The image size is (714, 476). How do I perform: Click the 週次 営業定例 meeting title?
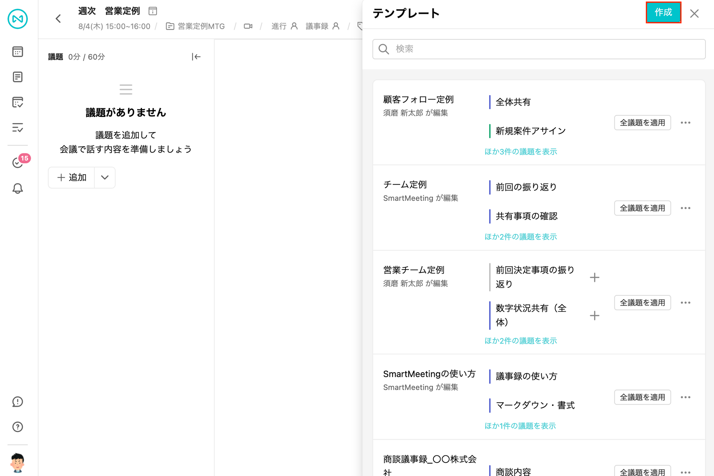[109, 11]
